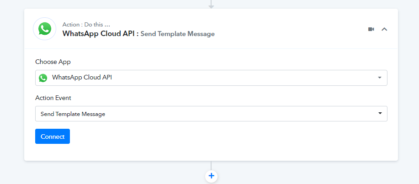This screenshot has height=184, width=419.
Task: Click the gray Send Template Message header subtitle
Action: tap(177, 34)
